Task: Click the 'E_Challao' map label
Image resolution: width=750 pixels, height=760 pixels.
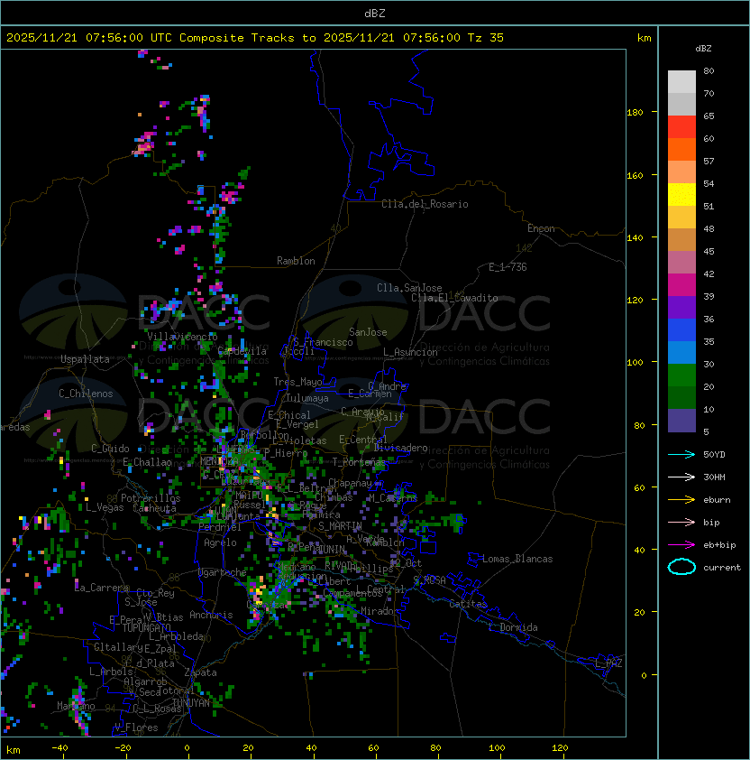Action: coord(147,462)
